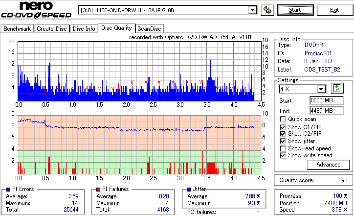
Task: Switch to the Benchmark tab
Action: coord(17,29)
